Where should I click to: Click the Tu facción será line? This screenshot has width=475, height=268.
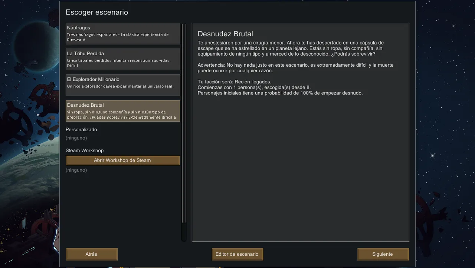click(234, 82)
